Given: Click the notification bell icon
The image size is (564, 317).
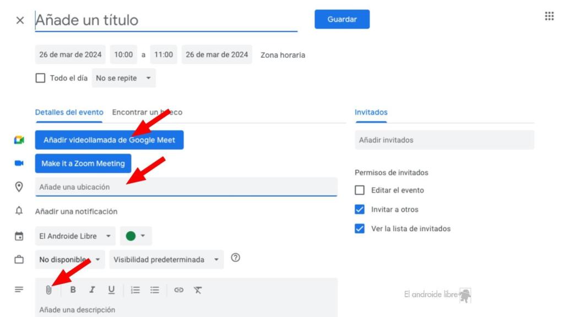Looking at the screenshot, I should click(x=19, y=211).
